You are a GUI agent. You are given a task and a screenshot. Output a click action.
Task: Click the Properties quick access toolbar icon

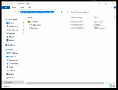(x=8, y=4)
